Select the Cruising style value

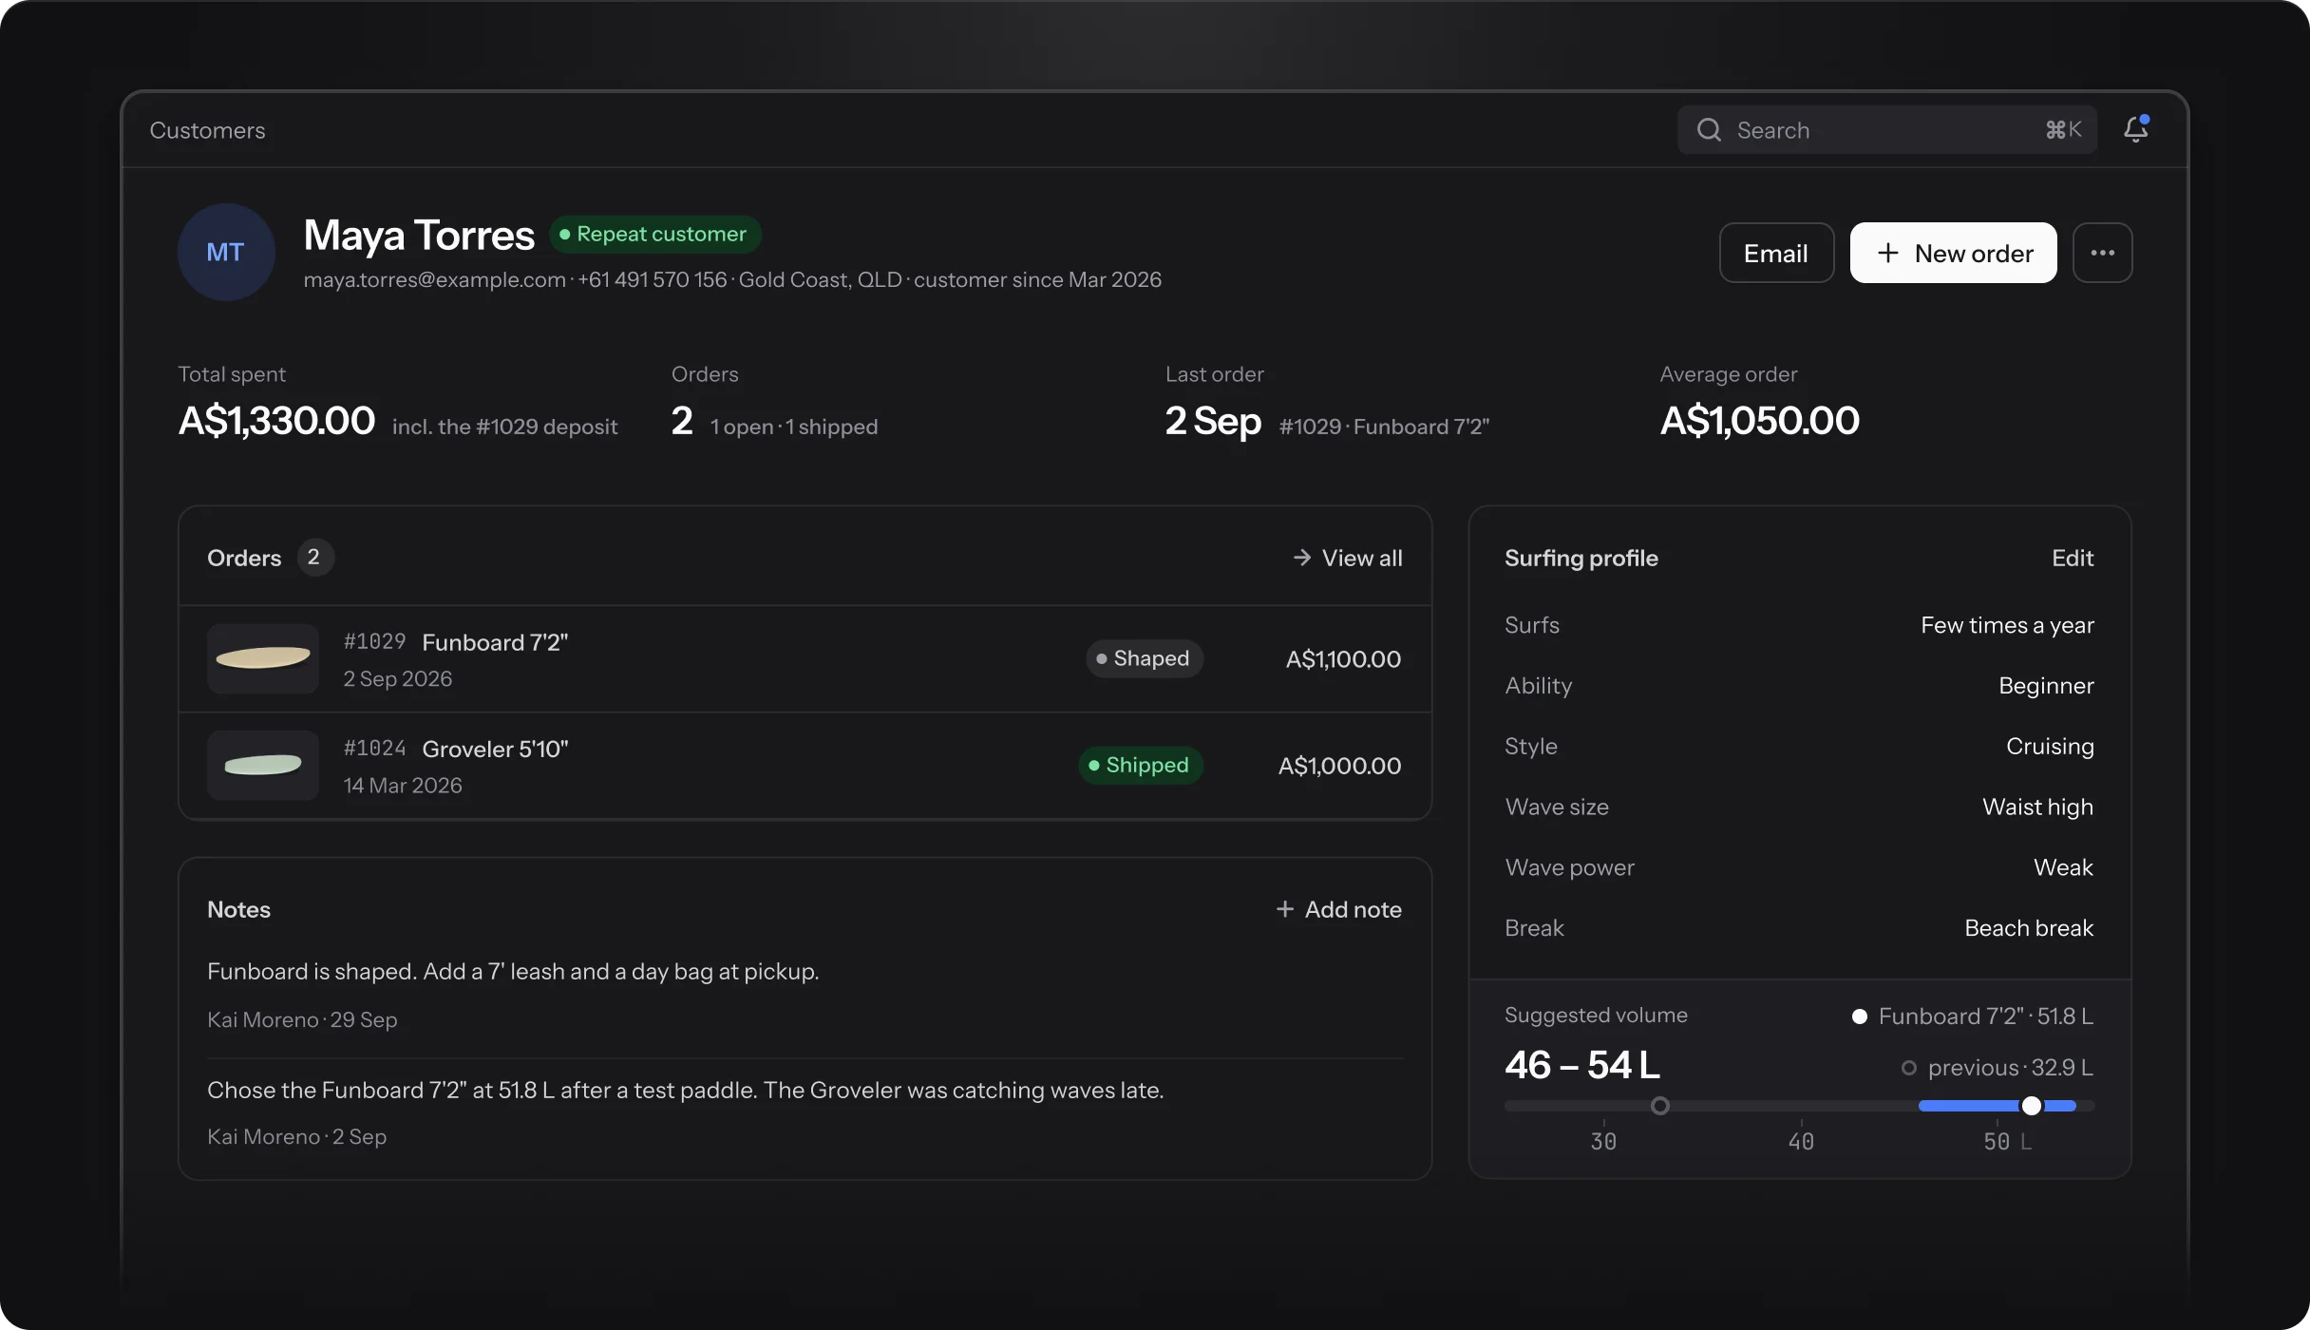[x=2050, y=747]
